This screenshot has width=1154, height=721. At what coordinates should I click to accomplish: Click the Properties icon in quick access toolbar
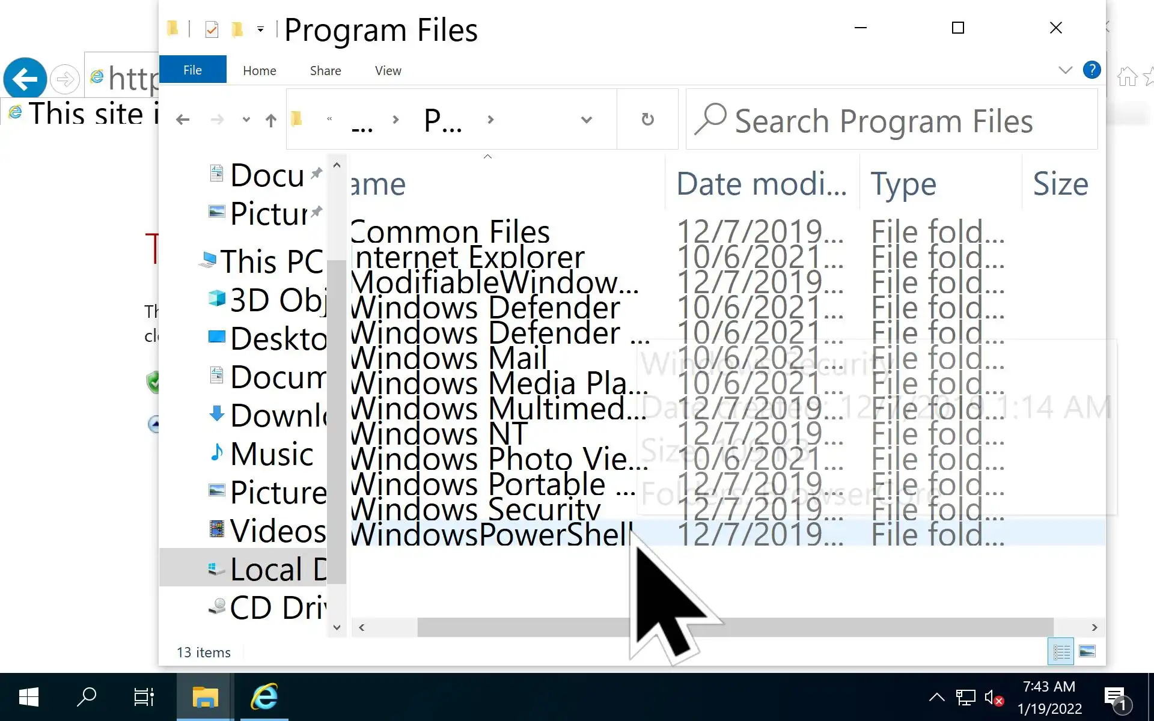click(212, 29)
